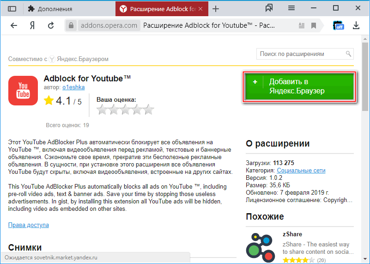Open the browser hamburger menu
The width and height of the screenshot is (370, 264).
pyautogui.click(x=291, y=8)
